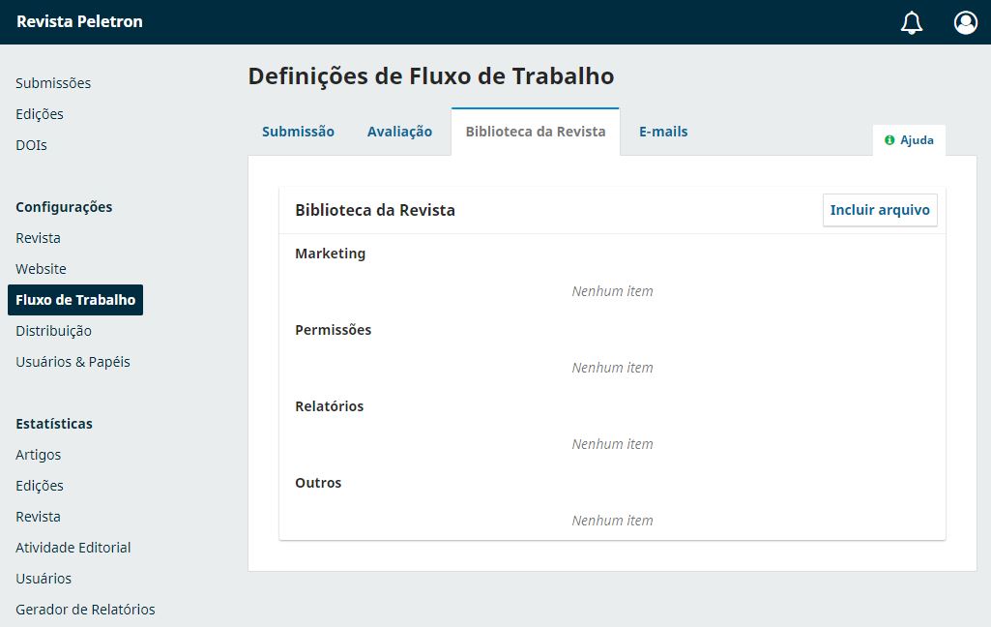Image resolution: width=991 pixels, height=627 pixels.
Task: Switch to the Avaliação tab
Action: click(399, 131)
